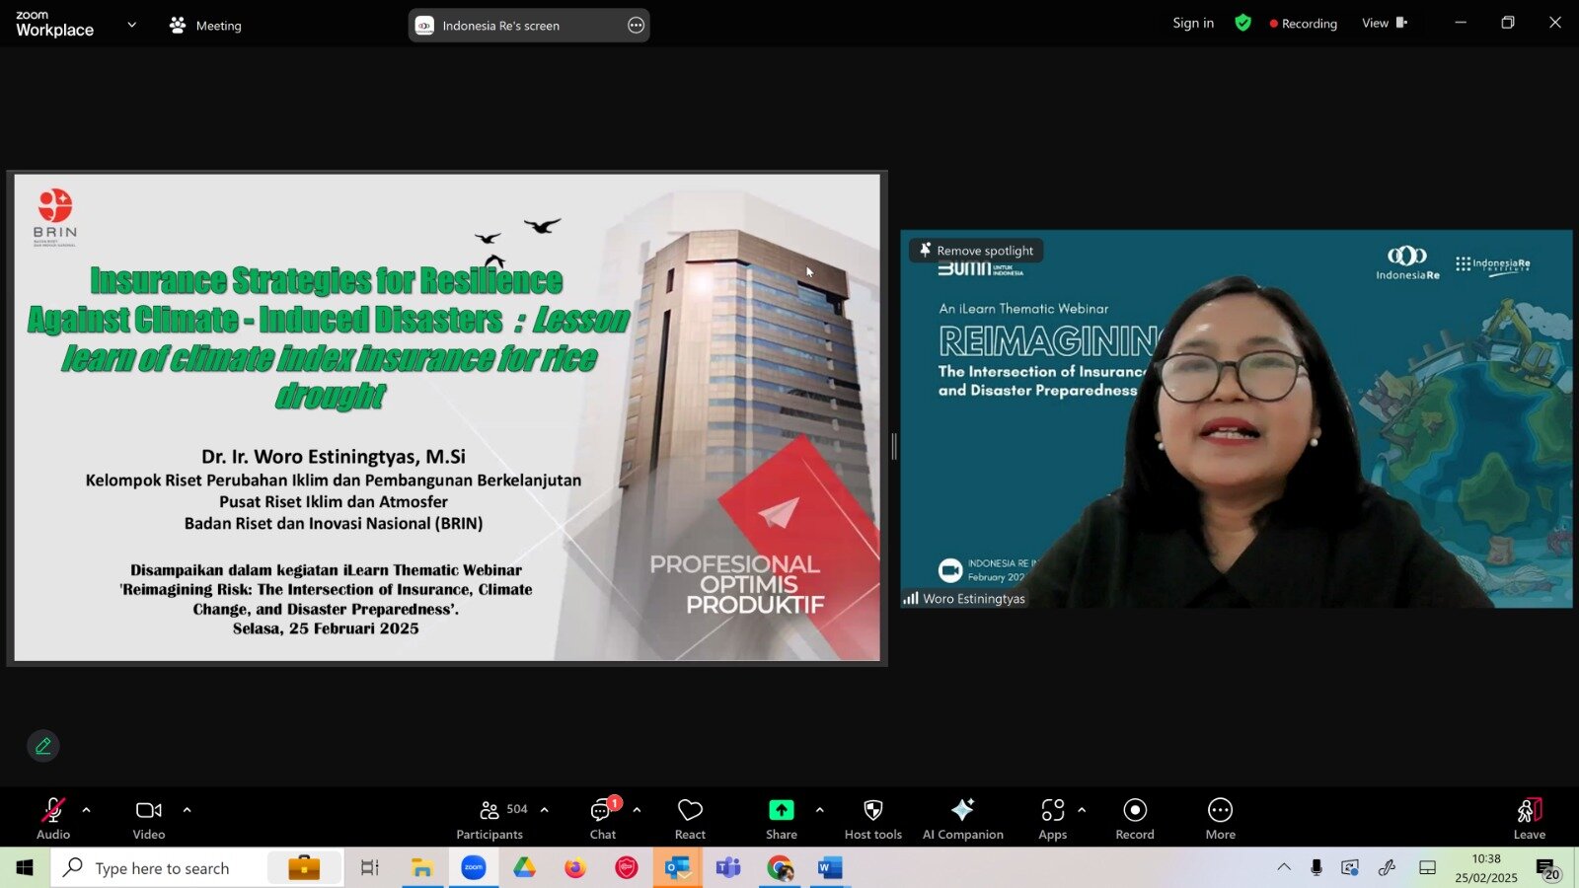Open Microsoft Teams from the taskbar
Viewport: 1579px width, 888px height.
pos(728,868)
